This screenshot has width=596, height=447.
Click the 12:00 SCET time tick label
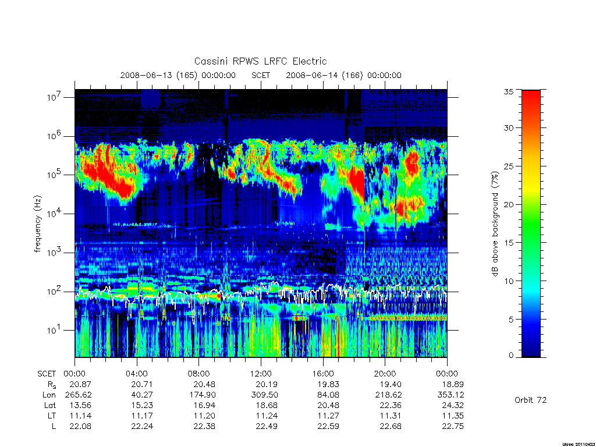click(261, 374)
